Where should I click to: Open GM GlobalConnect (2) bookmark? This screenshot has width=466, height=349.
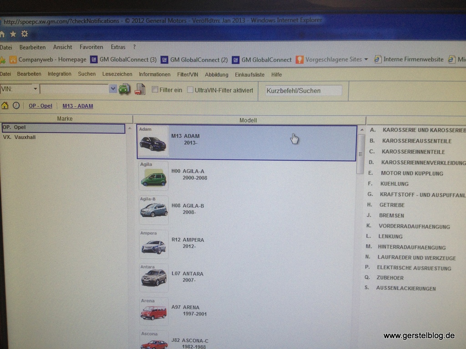(x=194, y=60)
